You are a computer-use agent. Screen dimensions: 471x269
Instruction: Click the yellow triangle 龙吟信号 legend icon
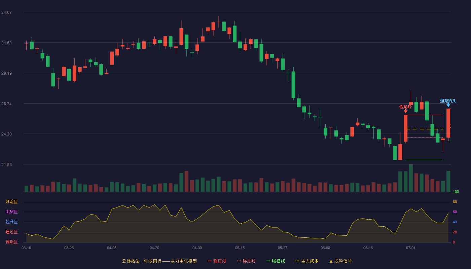331,261
